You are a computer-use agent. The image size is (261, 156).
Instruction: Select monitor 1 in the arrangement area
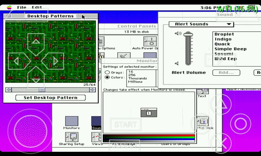point(149,112)
